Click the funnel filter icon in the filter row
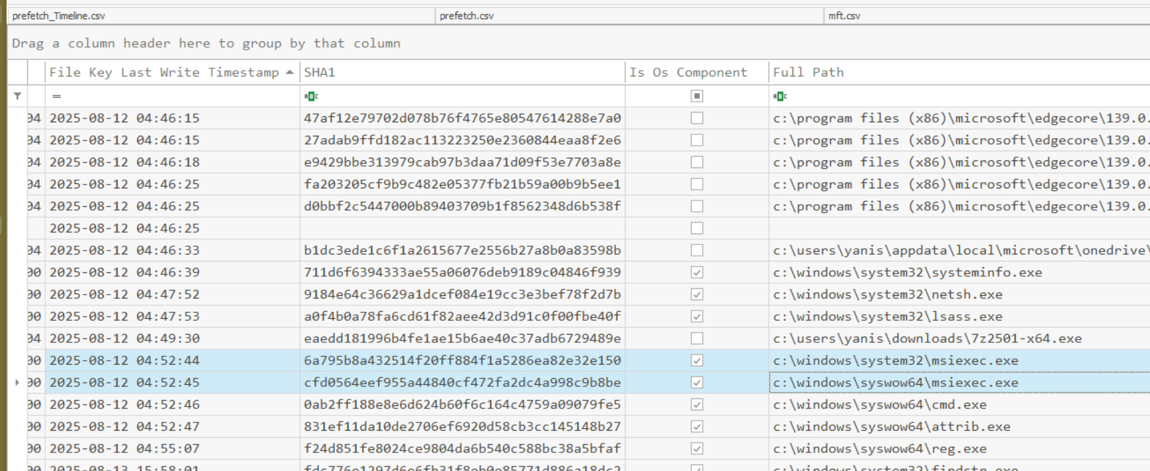The image size is (1150, 471). (x=17, y=96)
